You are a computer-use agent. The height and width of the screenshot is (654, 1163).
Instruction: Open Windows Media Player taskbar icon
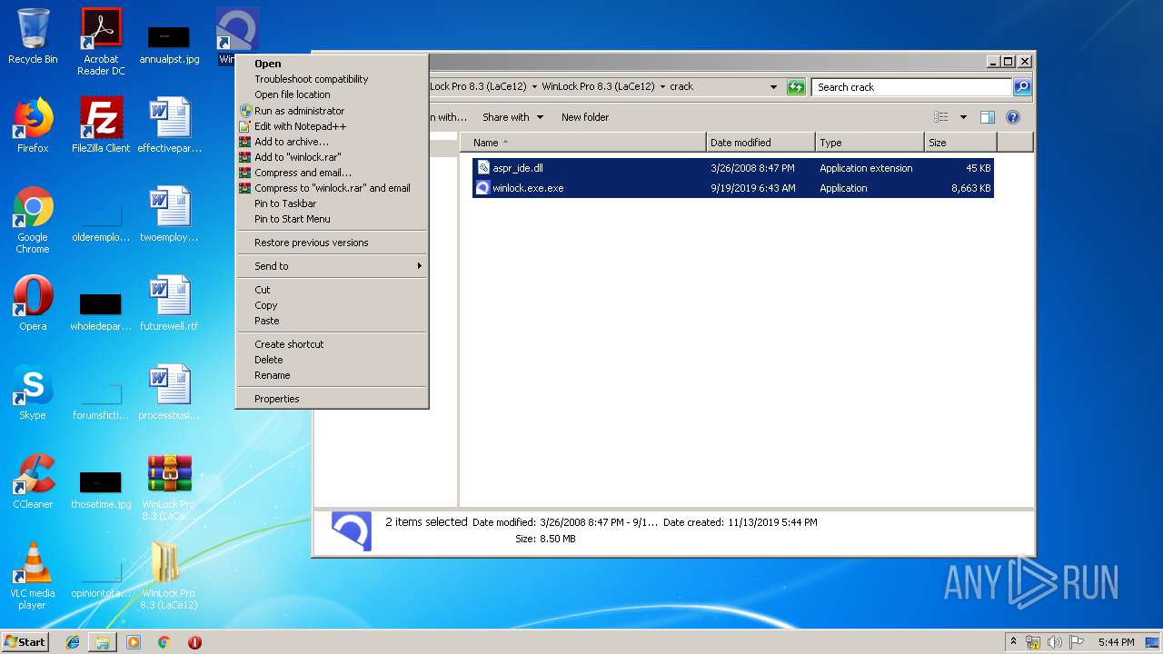pos(134,642)
